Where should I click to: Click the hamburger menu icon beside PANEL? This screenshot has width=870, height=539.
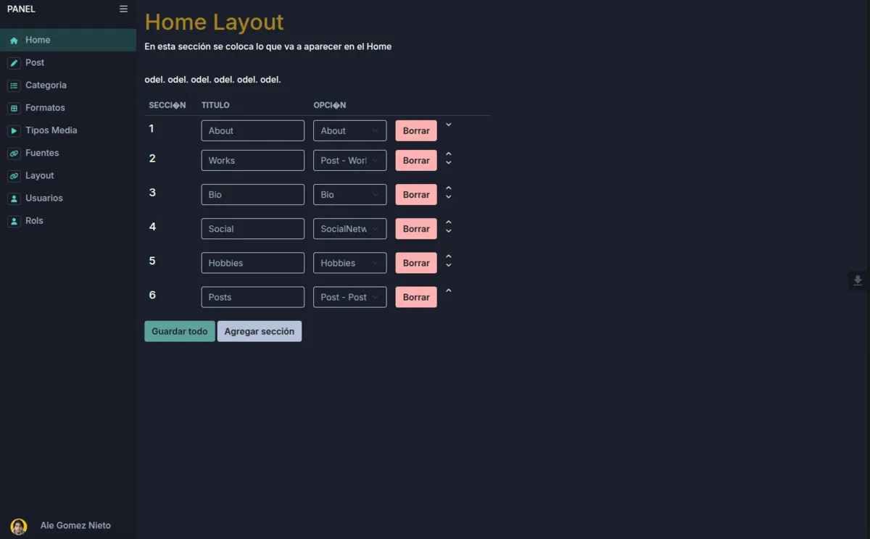(123, 9)
